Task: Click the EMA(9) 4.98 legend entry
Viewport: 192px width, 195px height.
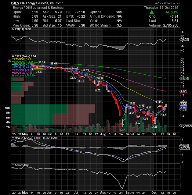Action: click(x=22, y=70)
